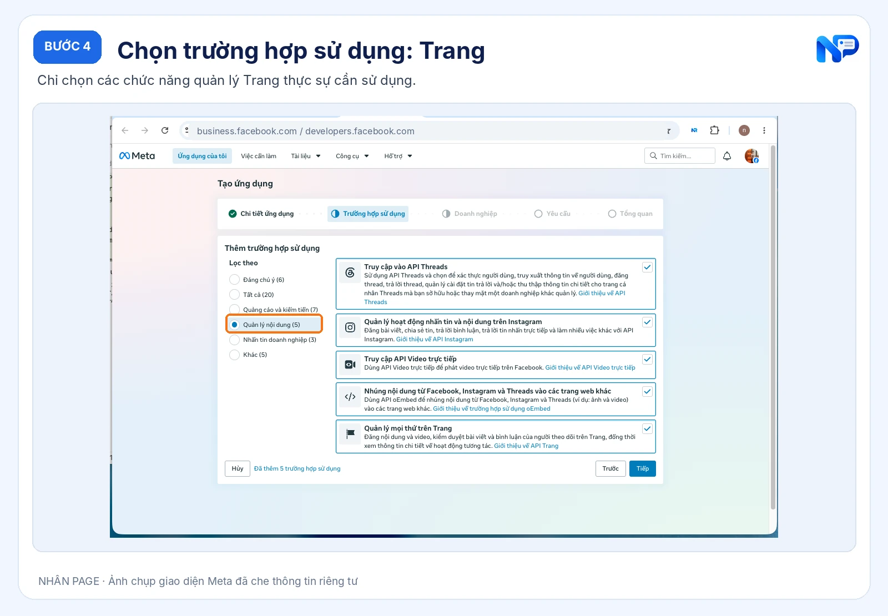This screenshot has height=616, width=888.
Task: Go to Chi tiết ứng dụng step
Action: coord(261,214)
